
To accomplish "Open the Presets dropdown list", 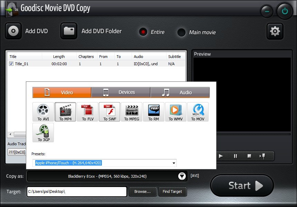I will point(174,163).
